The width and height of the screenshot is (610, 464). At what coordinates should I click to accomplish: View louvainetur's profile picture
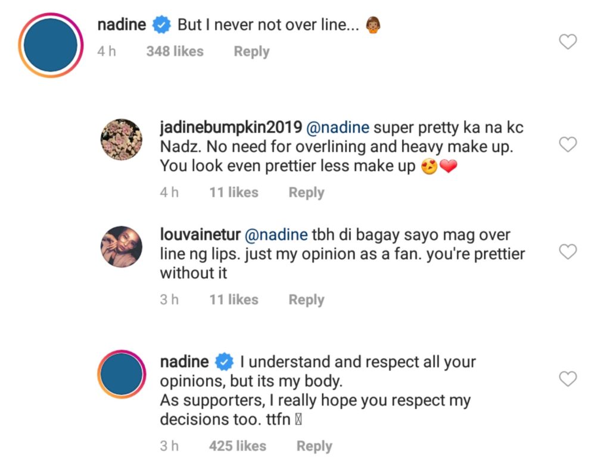pos(121,247)
